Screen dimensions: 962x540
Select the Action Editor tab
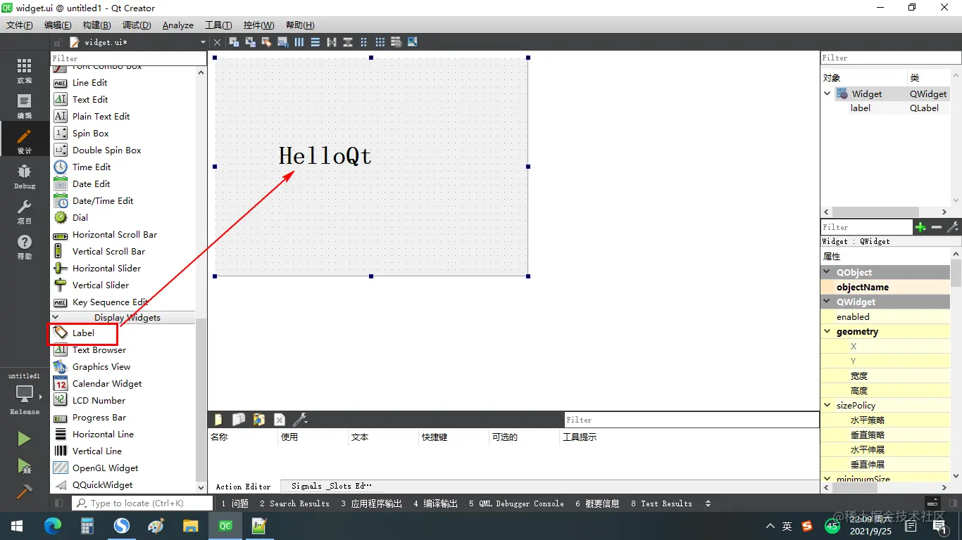click(x=243, y=486)
